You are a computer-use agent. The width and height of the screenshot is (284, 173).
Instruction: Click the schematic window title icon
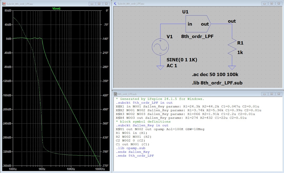coord(115,4)
